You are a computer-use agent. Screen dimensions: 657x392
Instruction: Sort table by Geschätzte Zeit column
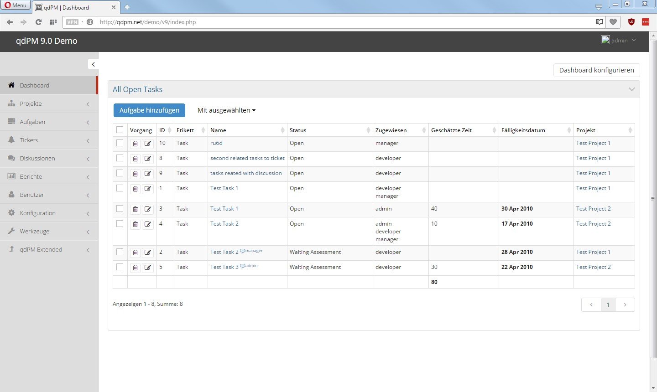pyautogui.click(x=464, y=130)
